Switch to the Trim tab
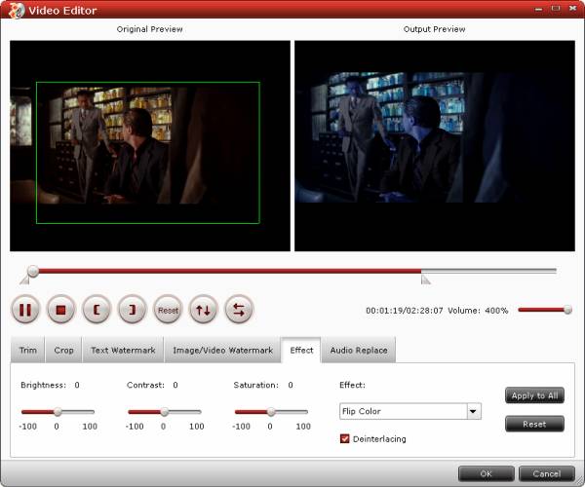The height and width of the screenshot is (487, 585). click(28, 351)
